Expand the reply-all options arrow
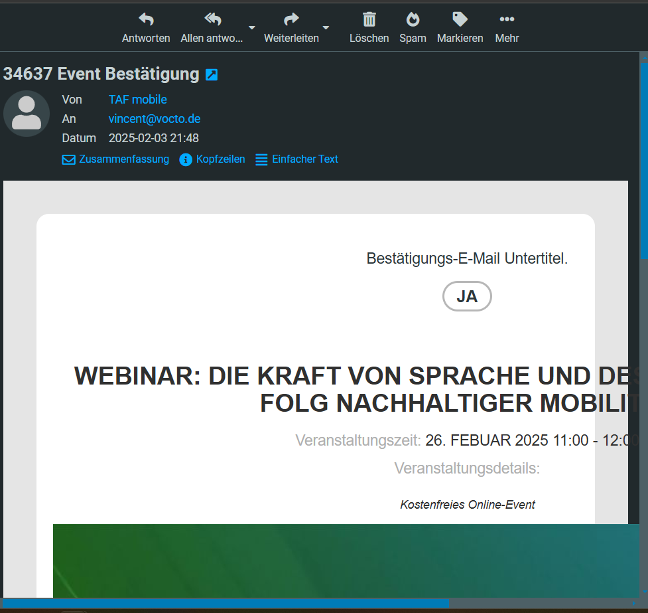 coord(251,28)
